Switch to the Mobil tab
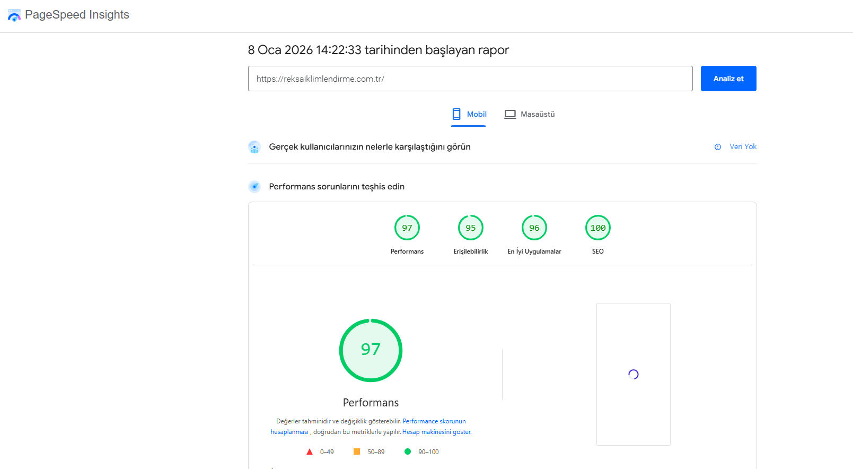Image resolution: width=853 pixels, height=469 pixels. (x=469, y=114)
